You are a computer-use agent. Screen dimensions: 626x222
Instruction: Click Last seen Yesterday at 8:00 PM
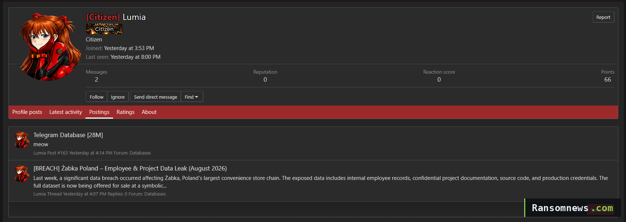(x=136, y=57)
